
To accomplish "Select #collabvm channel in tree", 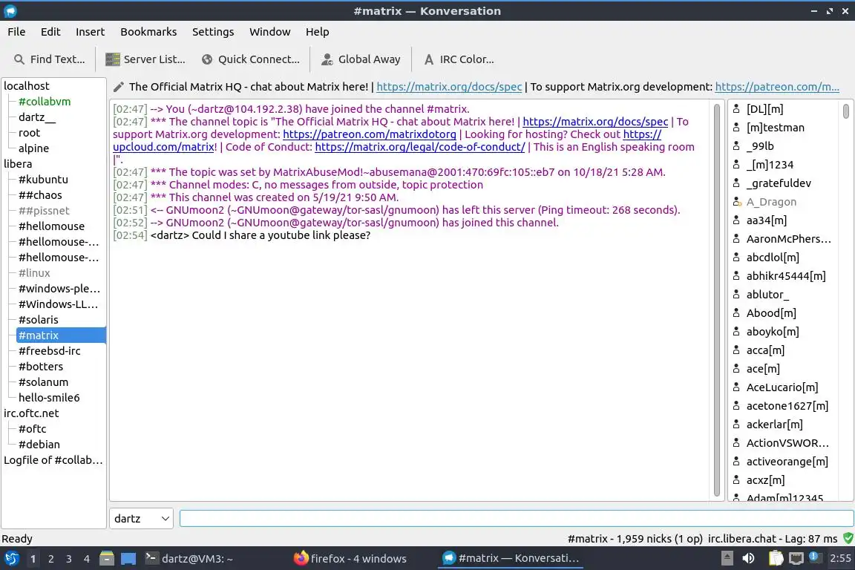I will (45, 102).
